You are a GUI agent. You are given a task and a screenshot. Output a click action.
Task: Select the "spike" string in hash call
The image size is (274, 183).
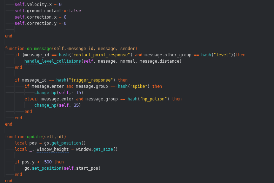pos(140,86)
